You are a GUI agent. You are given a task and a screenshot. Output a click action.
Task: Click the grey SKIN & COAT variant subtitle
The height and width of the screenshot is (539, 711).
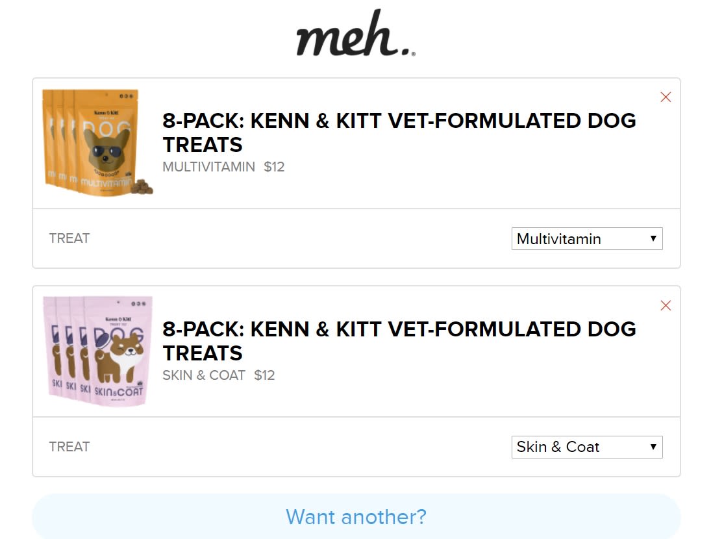click(x=204, y=375)
